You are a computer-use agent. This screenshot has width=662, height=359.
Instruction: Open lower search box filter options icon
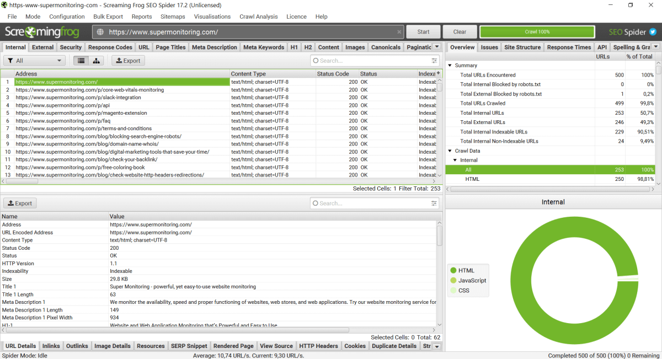coord(434,203)
